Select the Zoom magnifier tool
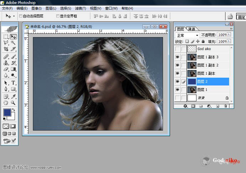Screen dimensions: 246x173 point(13,103)
